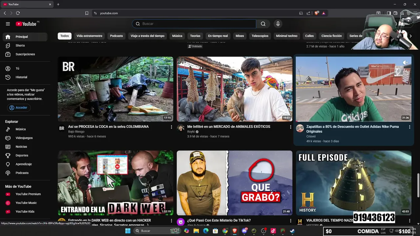Open Deportes under Explorar
The image size is (420, 236).
tap(25, 155)
